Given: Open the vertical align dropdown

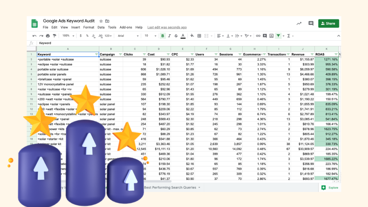Looking at the screenshot, I should 230,36.
